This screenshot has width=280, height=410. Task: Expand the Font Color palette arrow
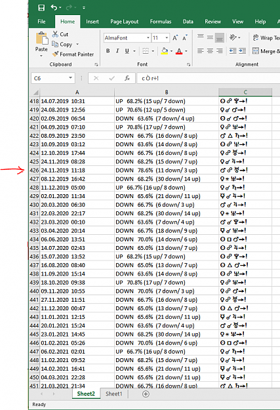tap(186, 51)
